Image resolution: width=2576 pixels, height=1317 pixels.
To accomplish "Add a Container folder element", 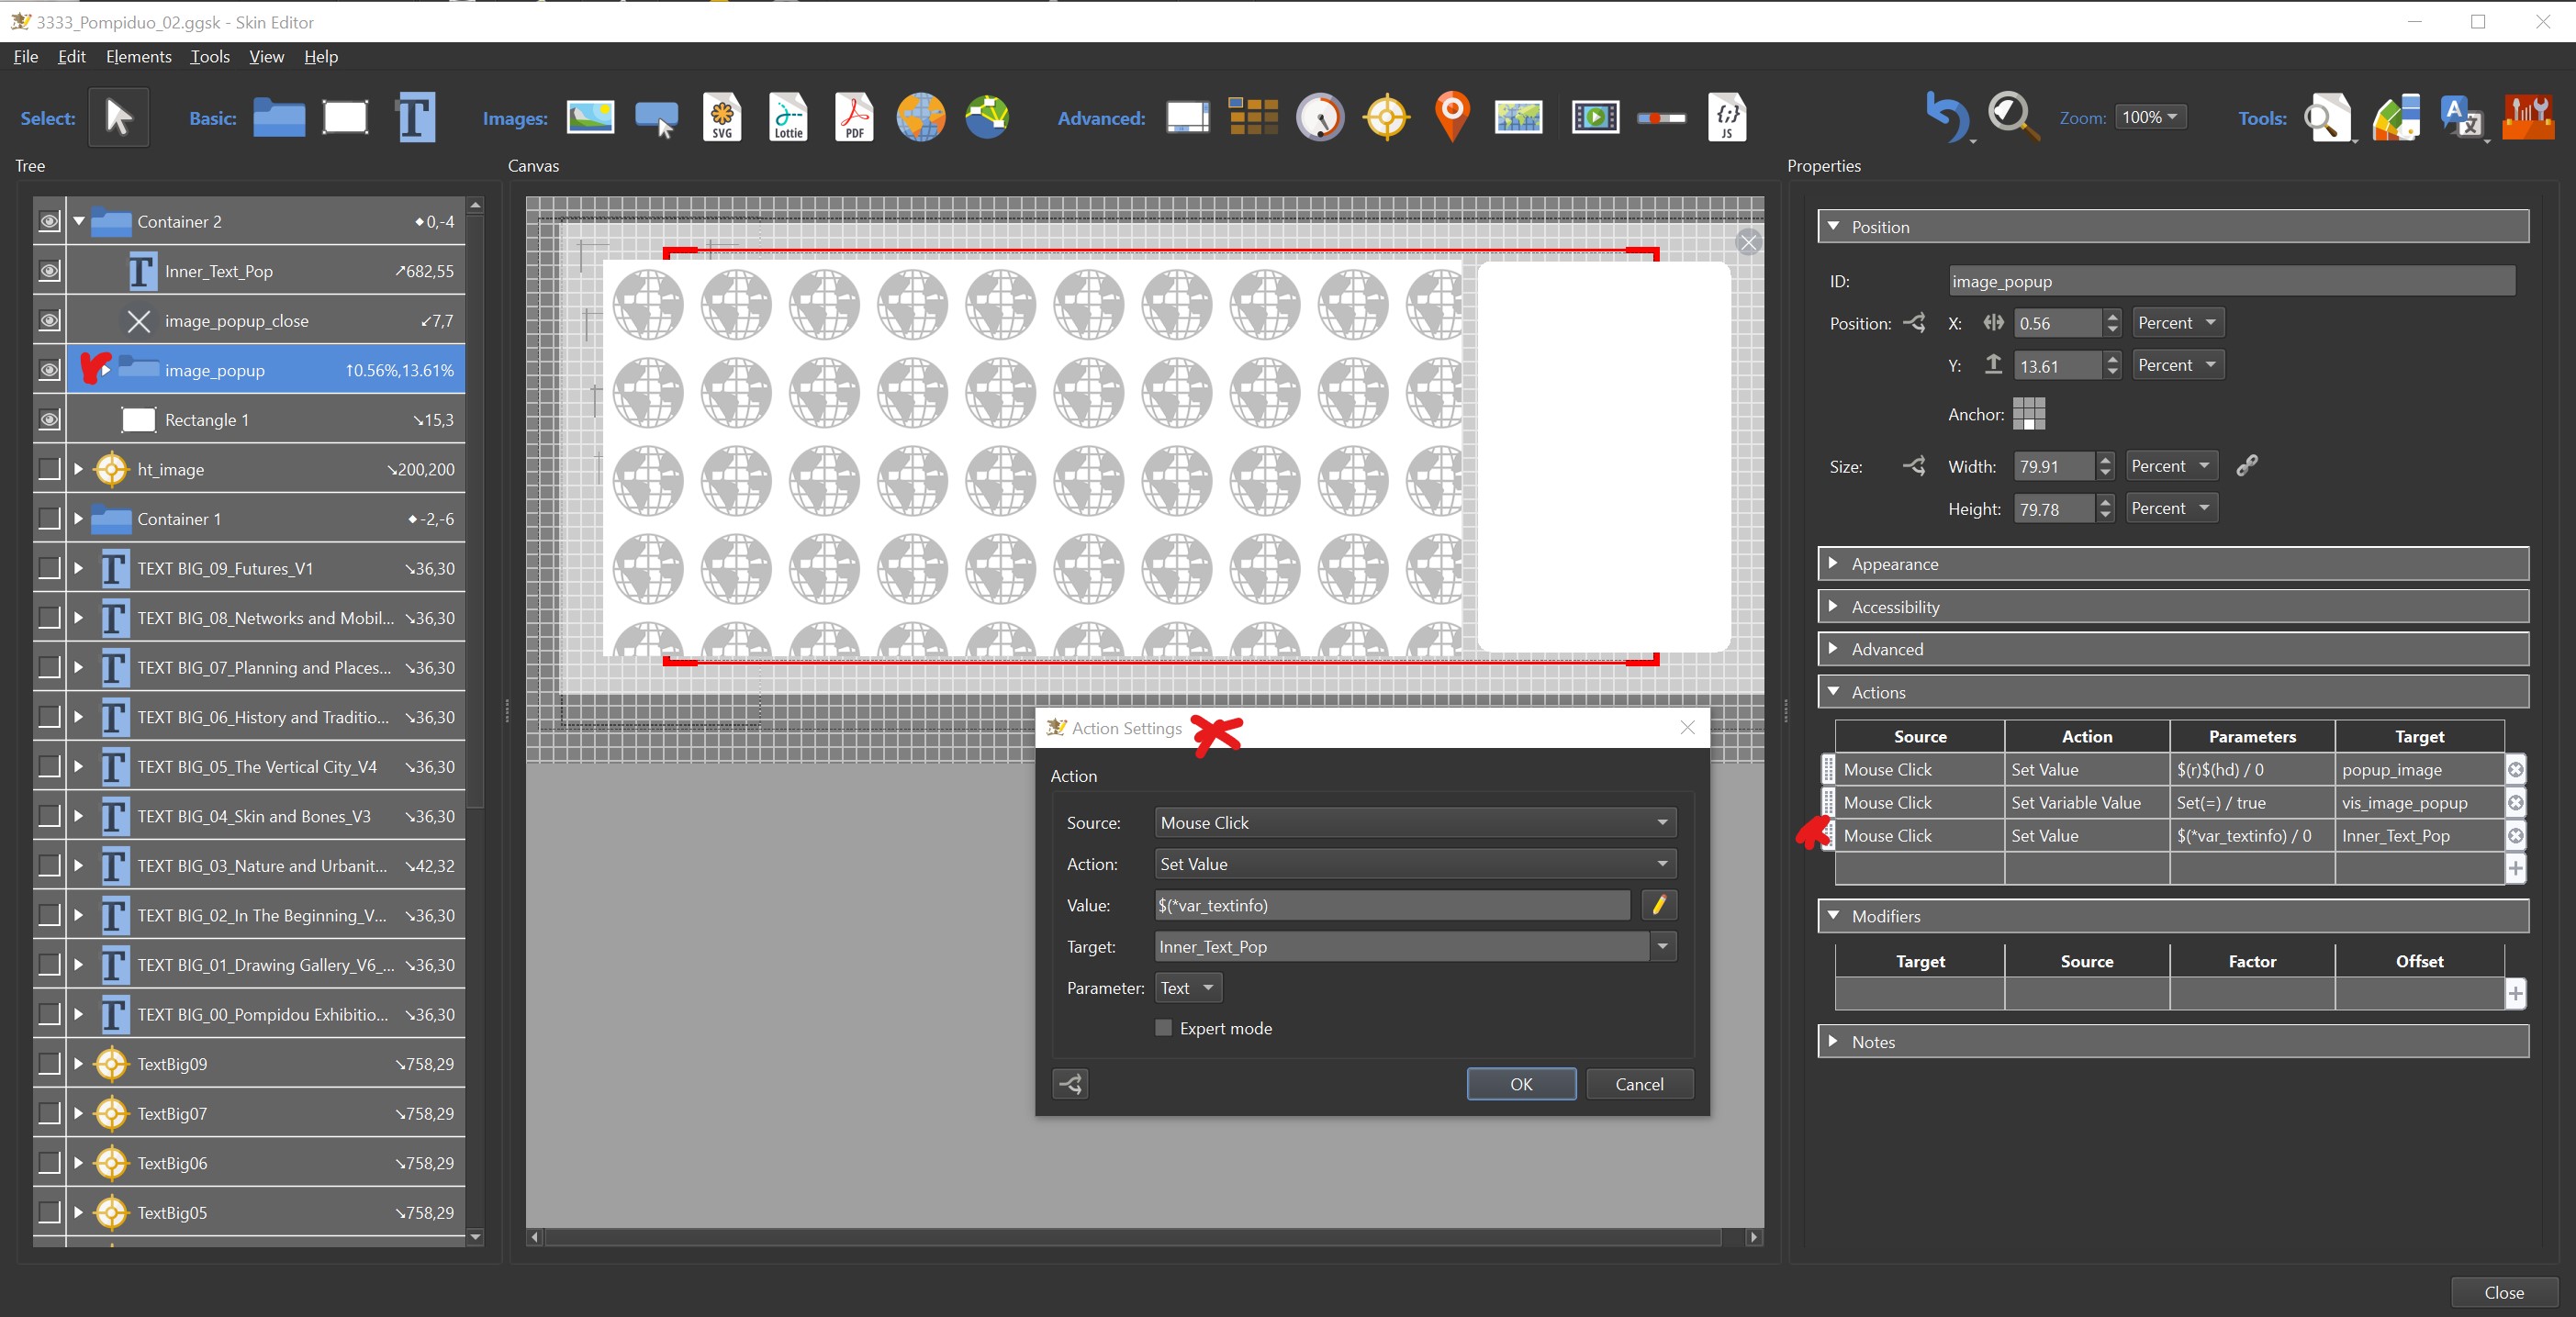I will point(279,117).
